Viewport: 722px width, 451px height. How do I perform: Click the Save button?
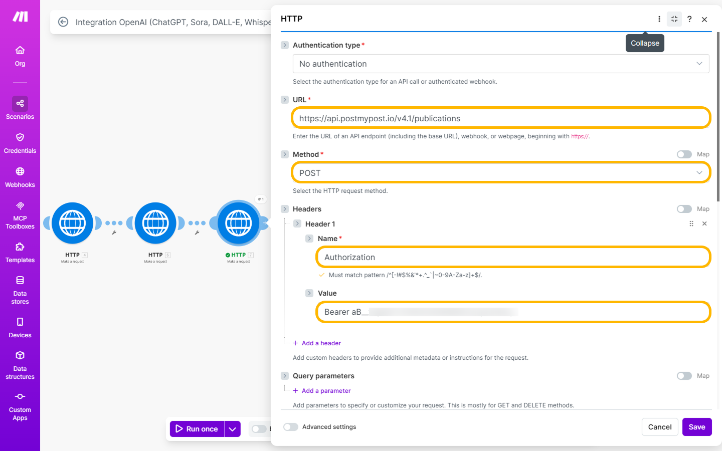pyautogui.click(x=696, y=427)
